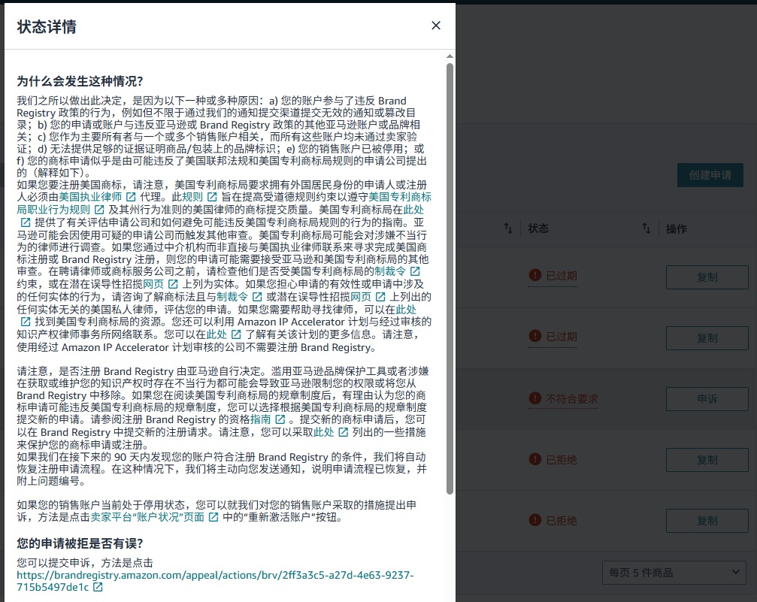This screenshot has height=602, width=757.
Task: Sort by the 状态 column arrows
Action: coord(646,228)
